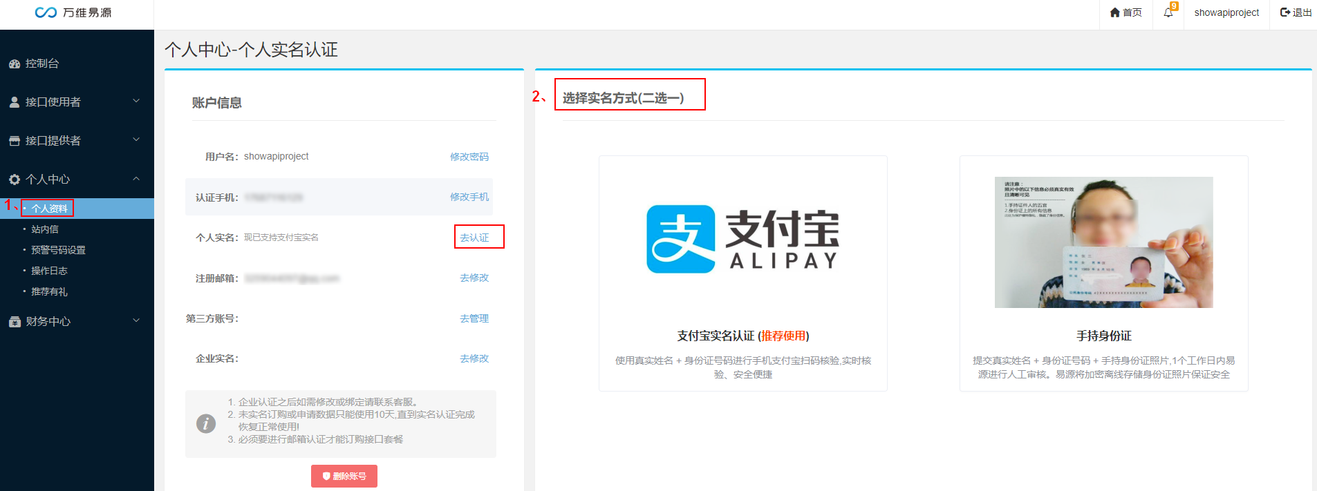Click the 个人中心 gear icon

click(15, 180)
